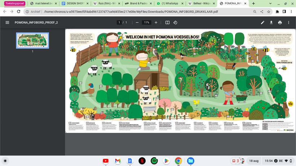
Task: Click the POMONA_INFOBORD_PROEF_2 document title
Action: tap(36, 22)
